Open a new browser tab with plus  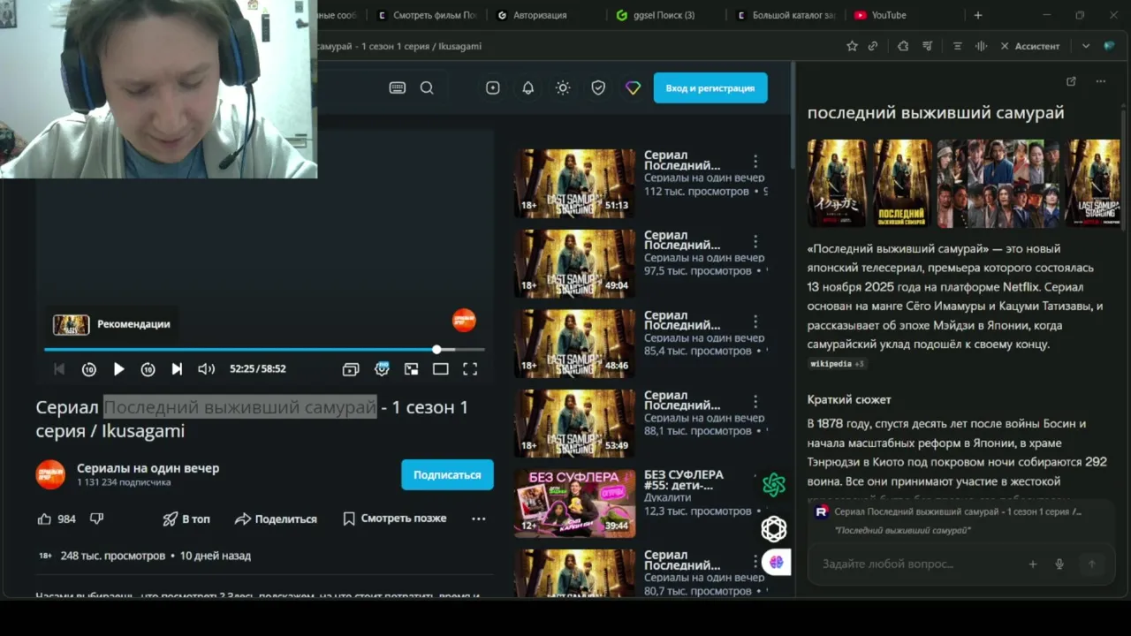977,15
